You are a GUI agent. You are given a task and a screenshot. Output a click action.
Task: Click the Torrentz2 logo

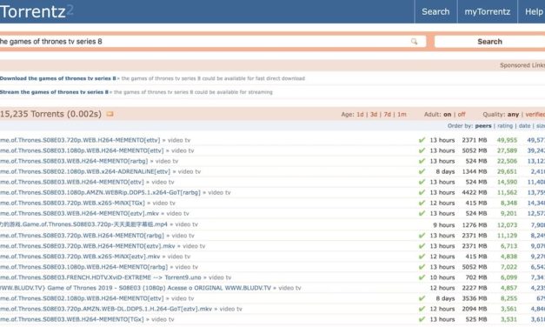point(37,11)
